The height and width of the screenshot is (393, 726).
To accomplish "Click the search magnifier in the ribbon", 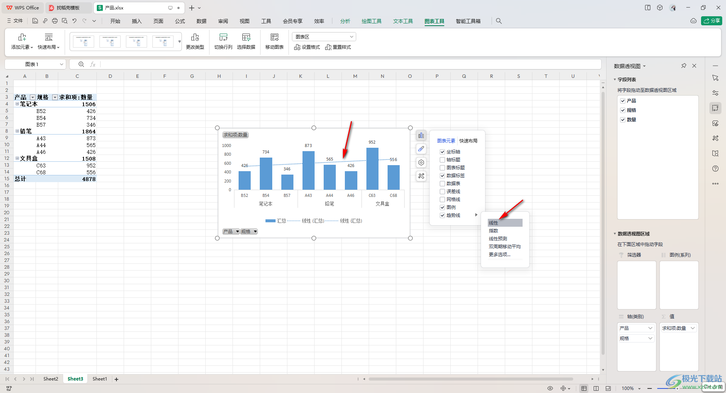I will pyautogui.click(x=499, y=21).
